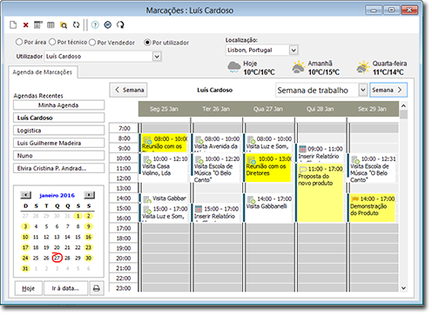Viewport: 432px width, 316px height.
Task: Click the agenda scrollbar down arrow
Action: click(x=403, y=288)
